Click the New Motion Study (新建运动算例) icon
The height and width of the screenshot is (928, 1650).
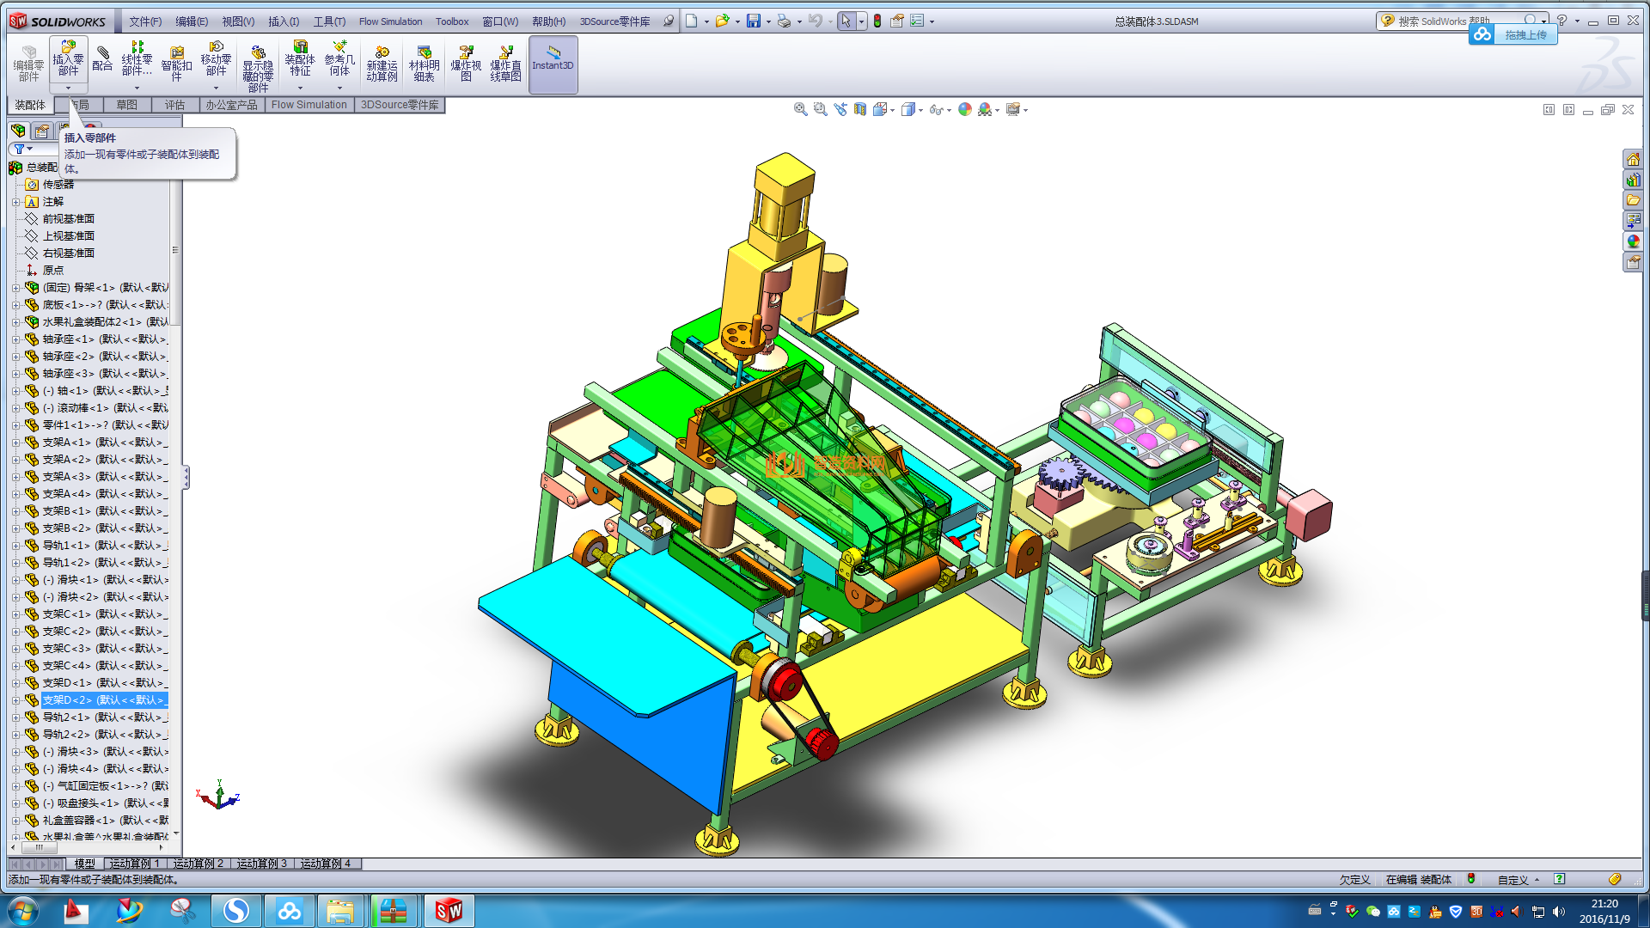tap(382, 63)
